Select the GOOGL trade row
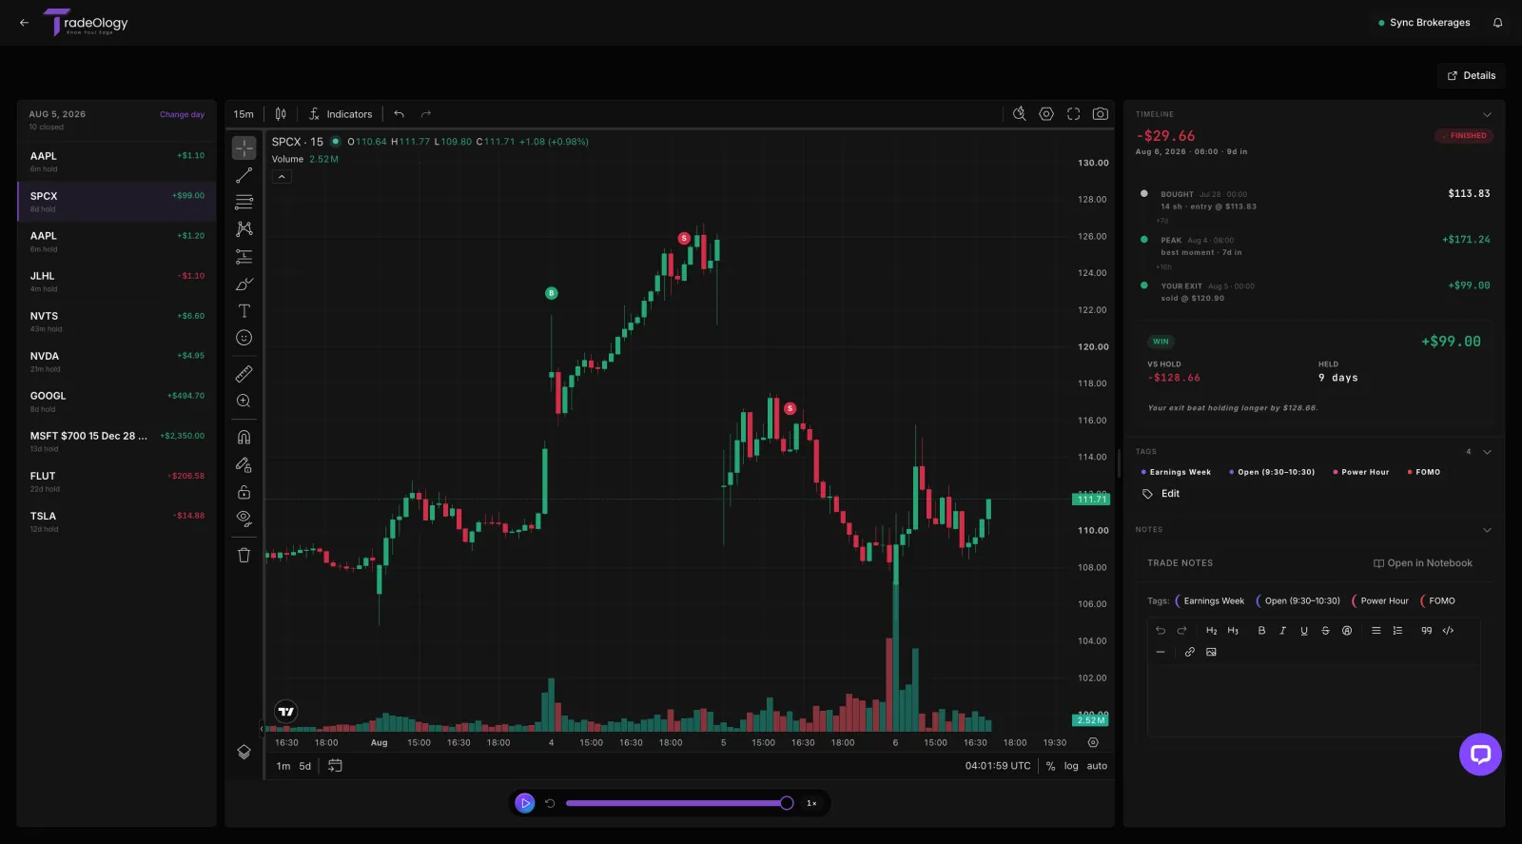 117,402
